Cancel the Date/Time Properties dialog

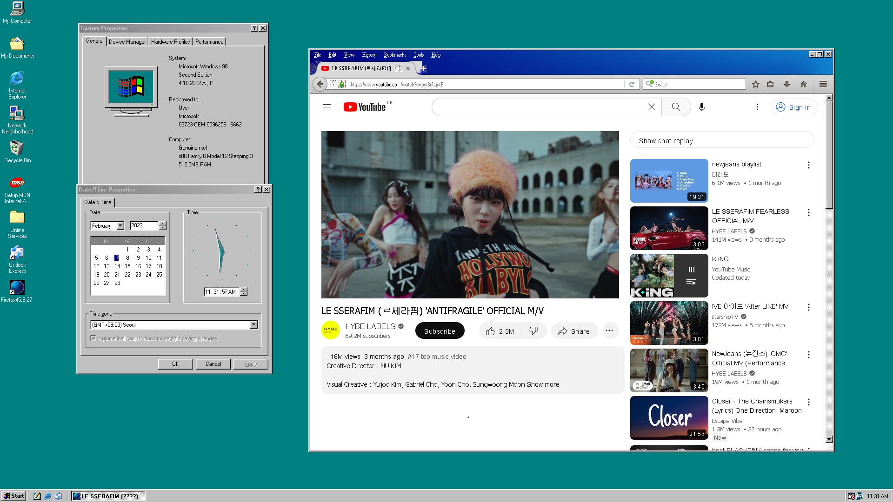point(213,364)
